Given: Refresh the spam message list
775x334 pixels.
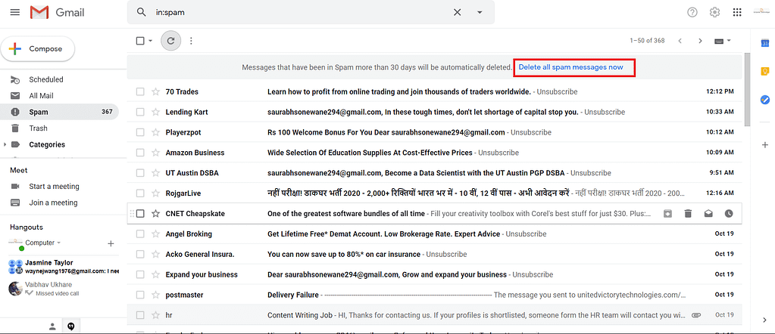Looking at the screenshot, I should point(171,41).
